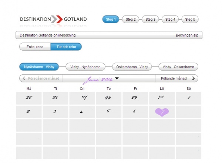Pick date 26 in the calendar
The width and height of the screenshot is (222, 163).
(55, 98)
